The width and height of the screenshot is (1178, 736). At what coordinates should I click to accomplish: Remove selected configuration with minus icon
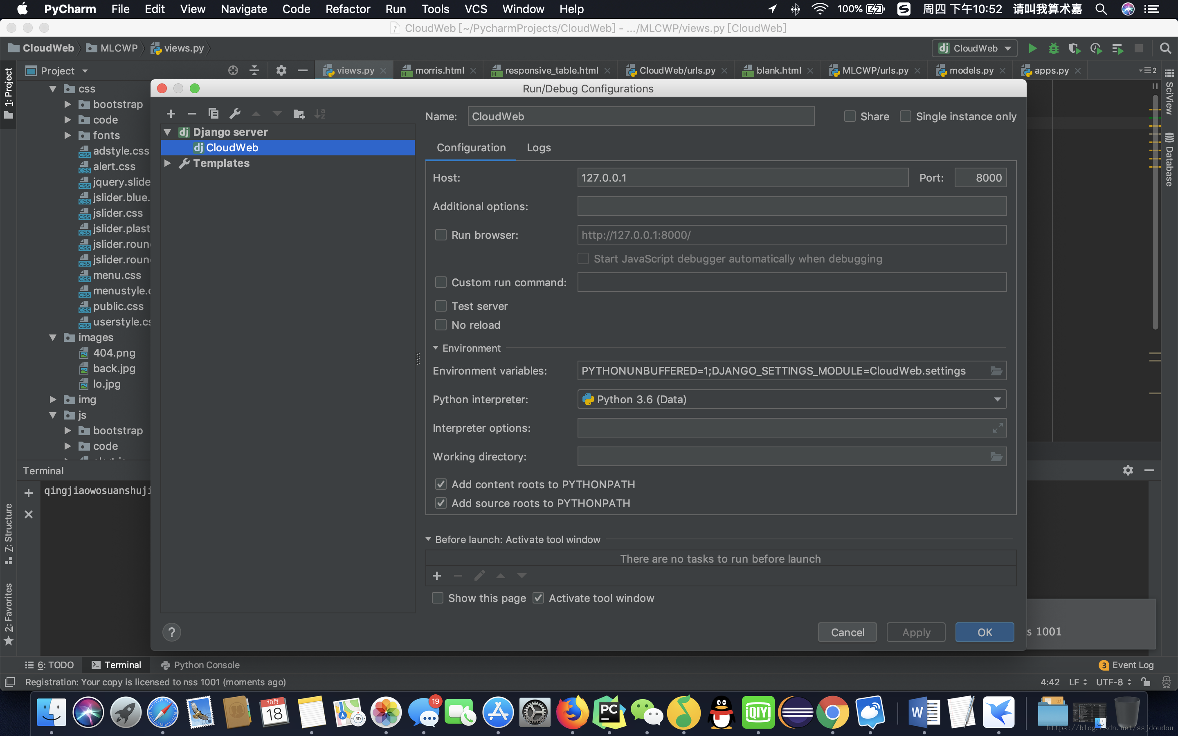(x=192, y=114)
